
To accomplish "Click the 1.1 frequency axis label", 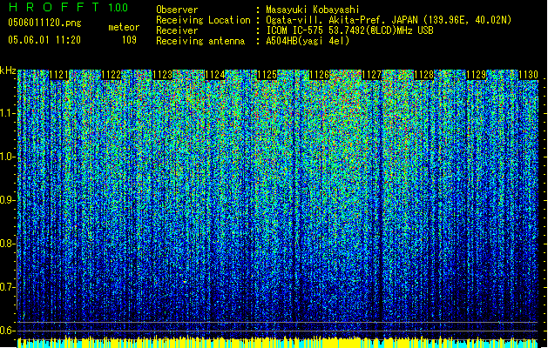I will click(7, 113).
